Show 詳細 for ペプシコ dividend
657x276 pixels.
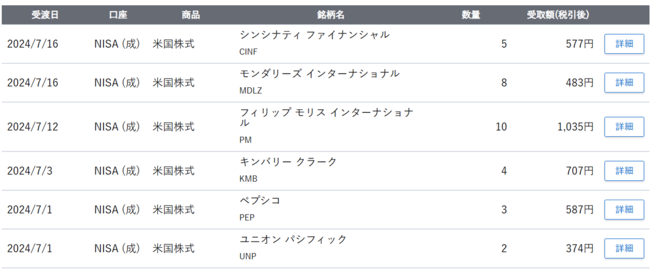pyautogui.click(x=624, y=209)
